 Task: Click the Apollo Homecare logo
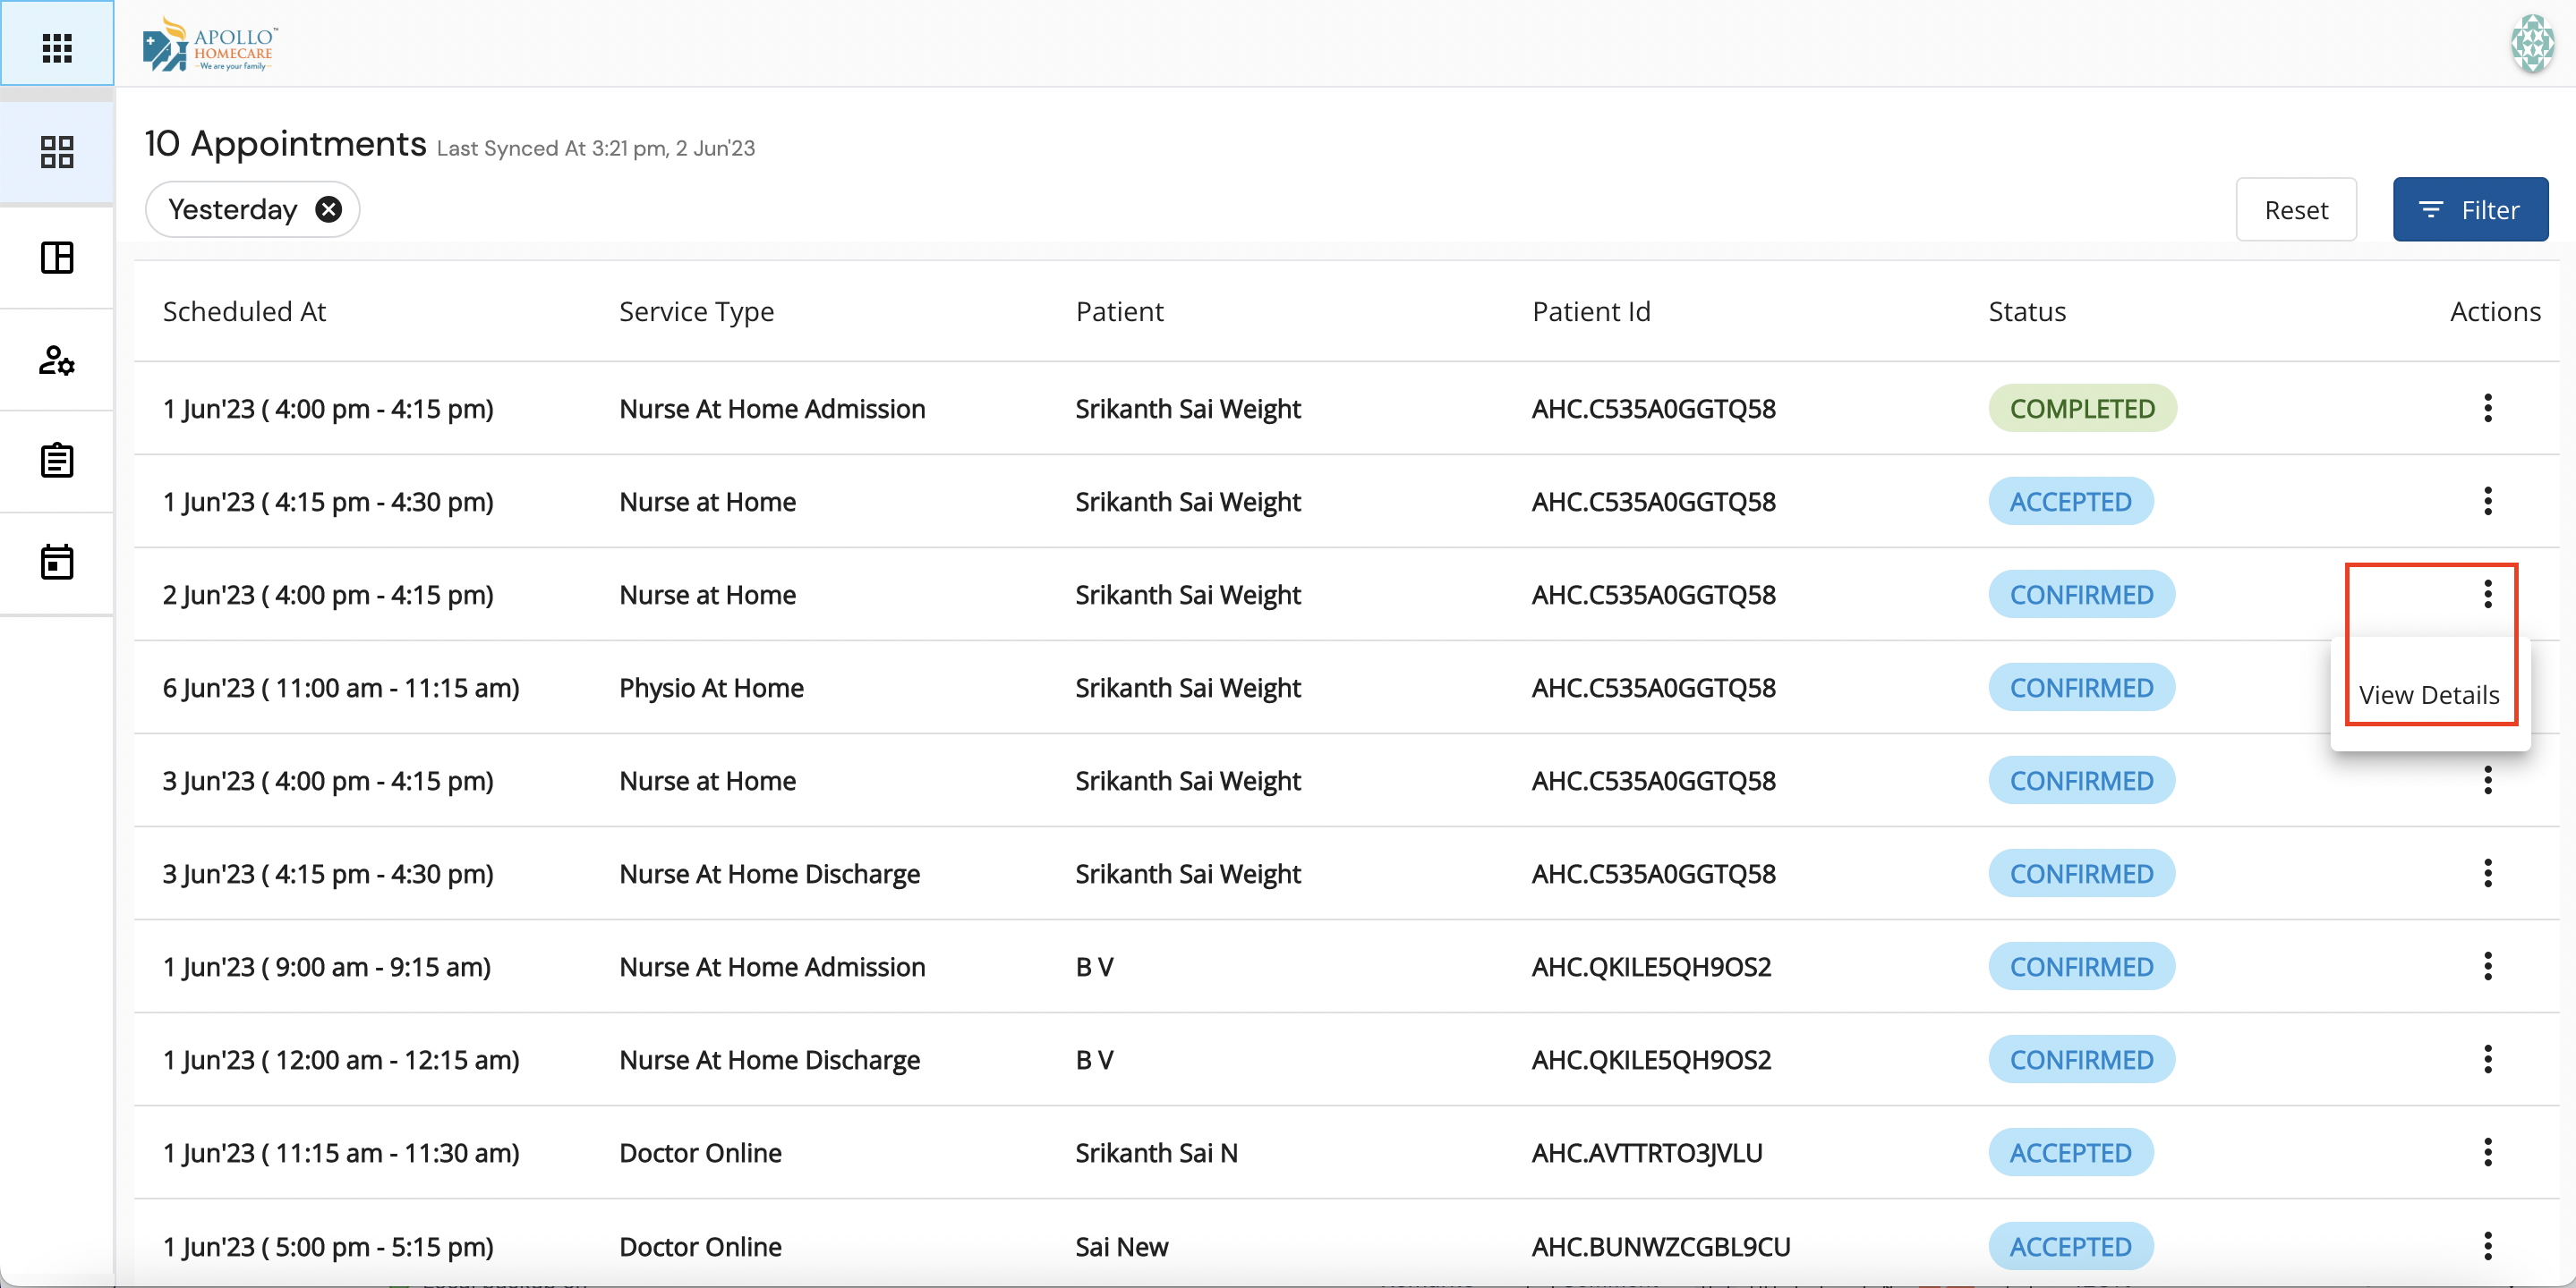(212, 45)
